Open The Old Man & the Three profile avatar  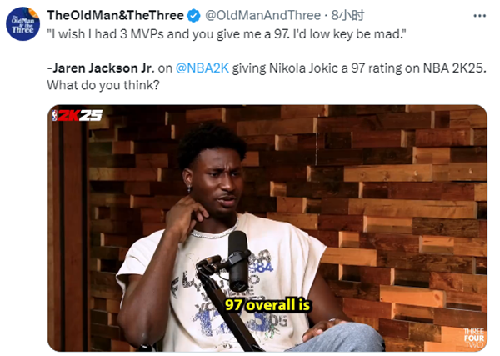(23, 23)
